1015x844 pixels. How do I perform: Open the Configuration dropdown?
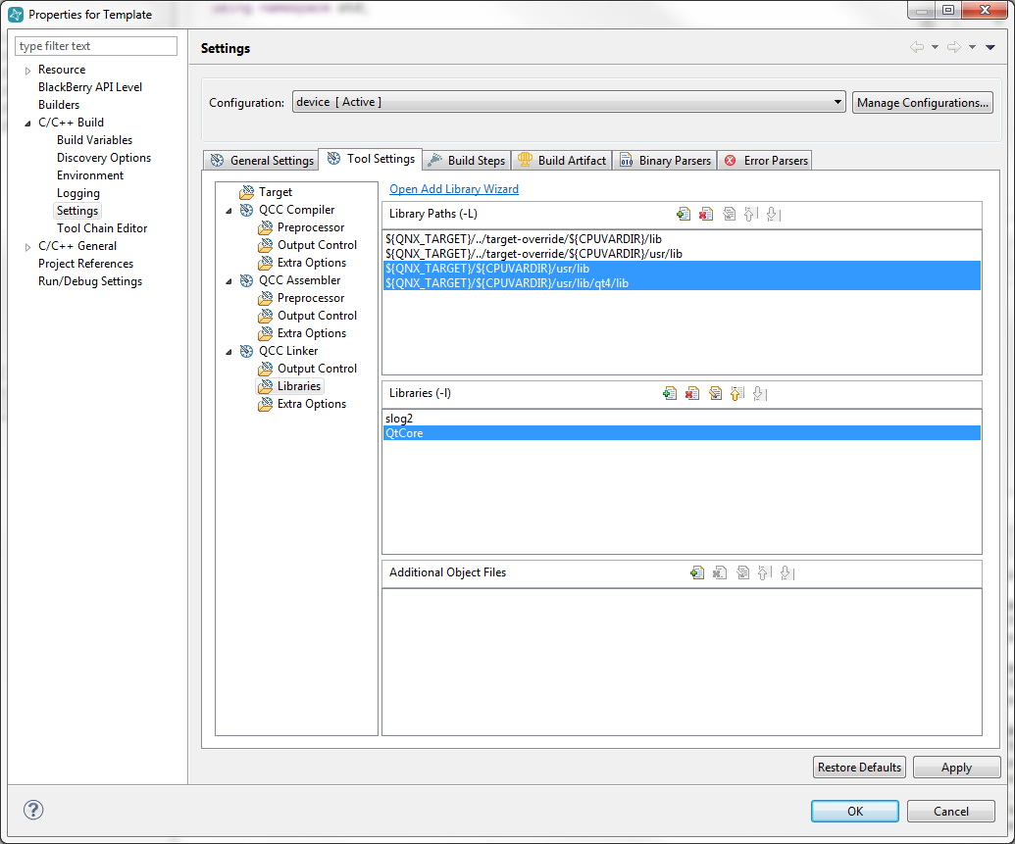tap(569, 102)
